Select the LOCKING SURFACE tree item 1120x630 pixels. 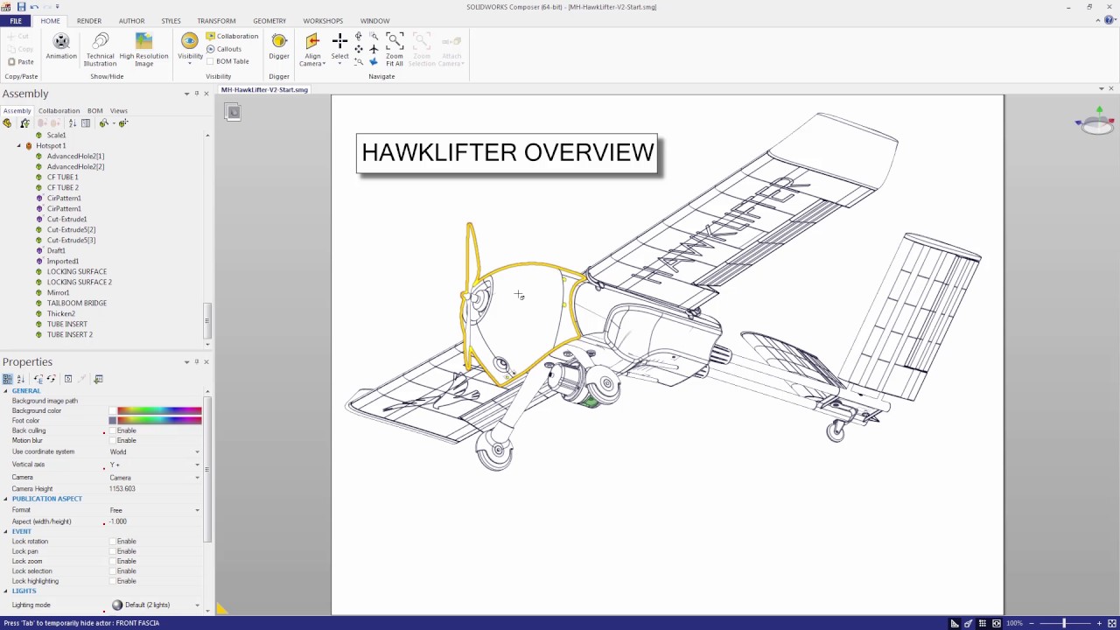77,271
